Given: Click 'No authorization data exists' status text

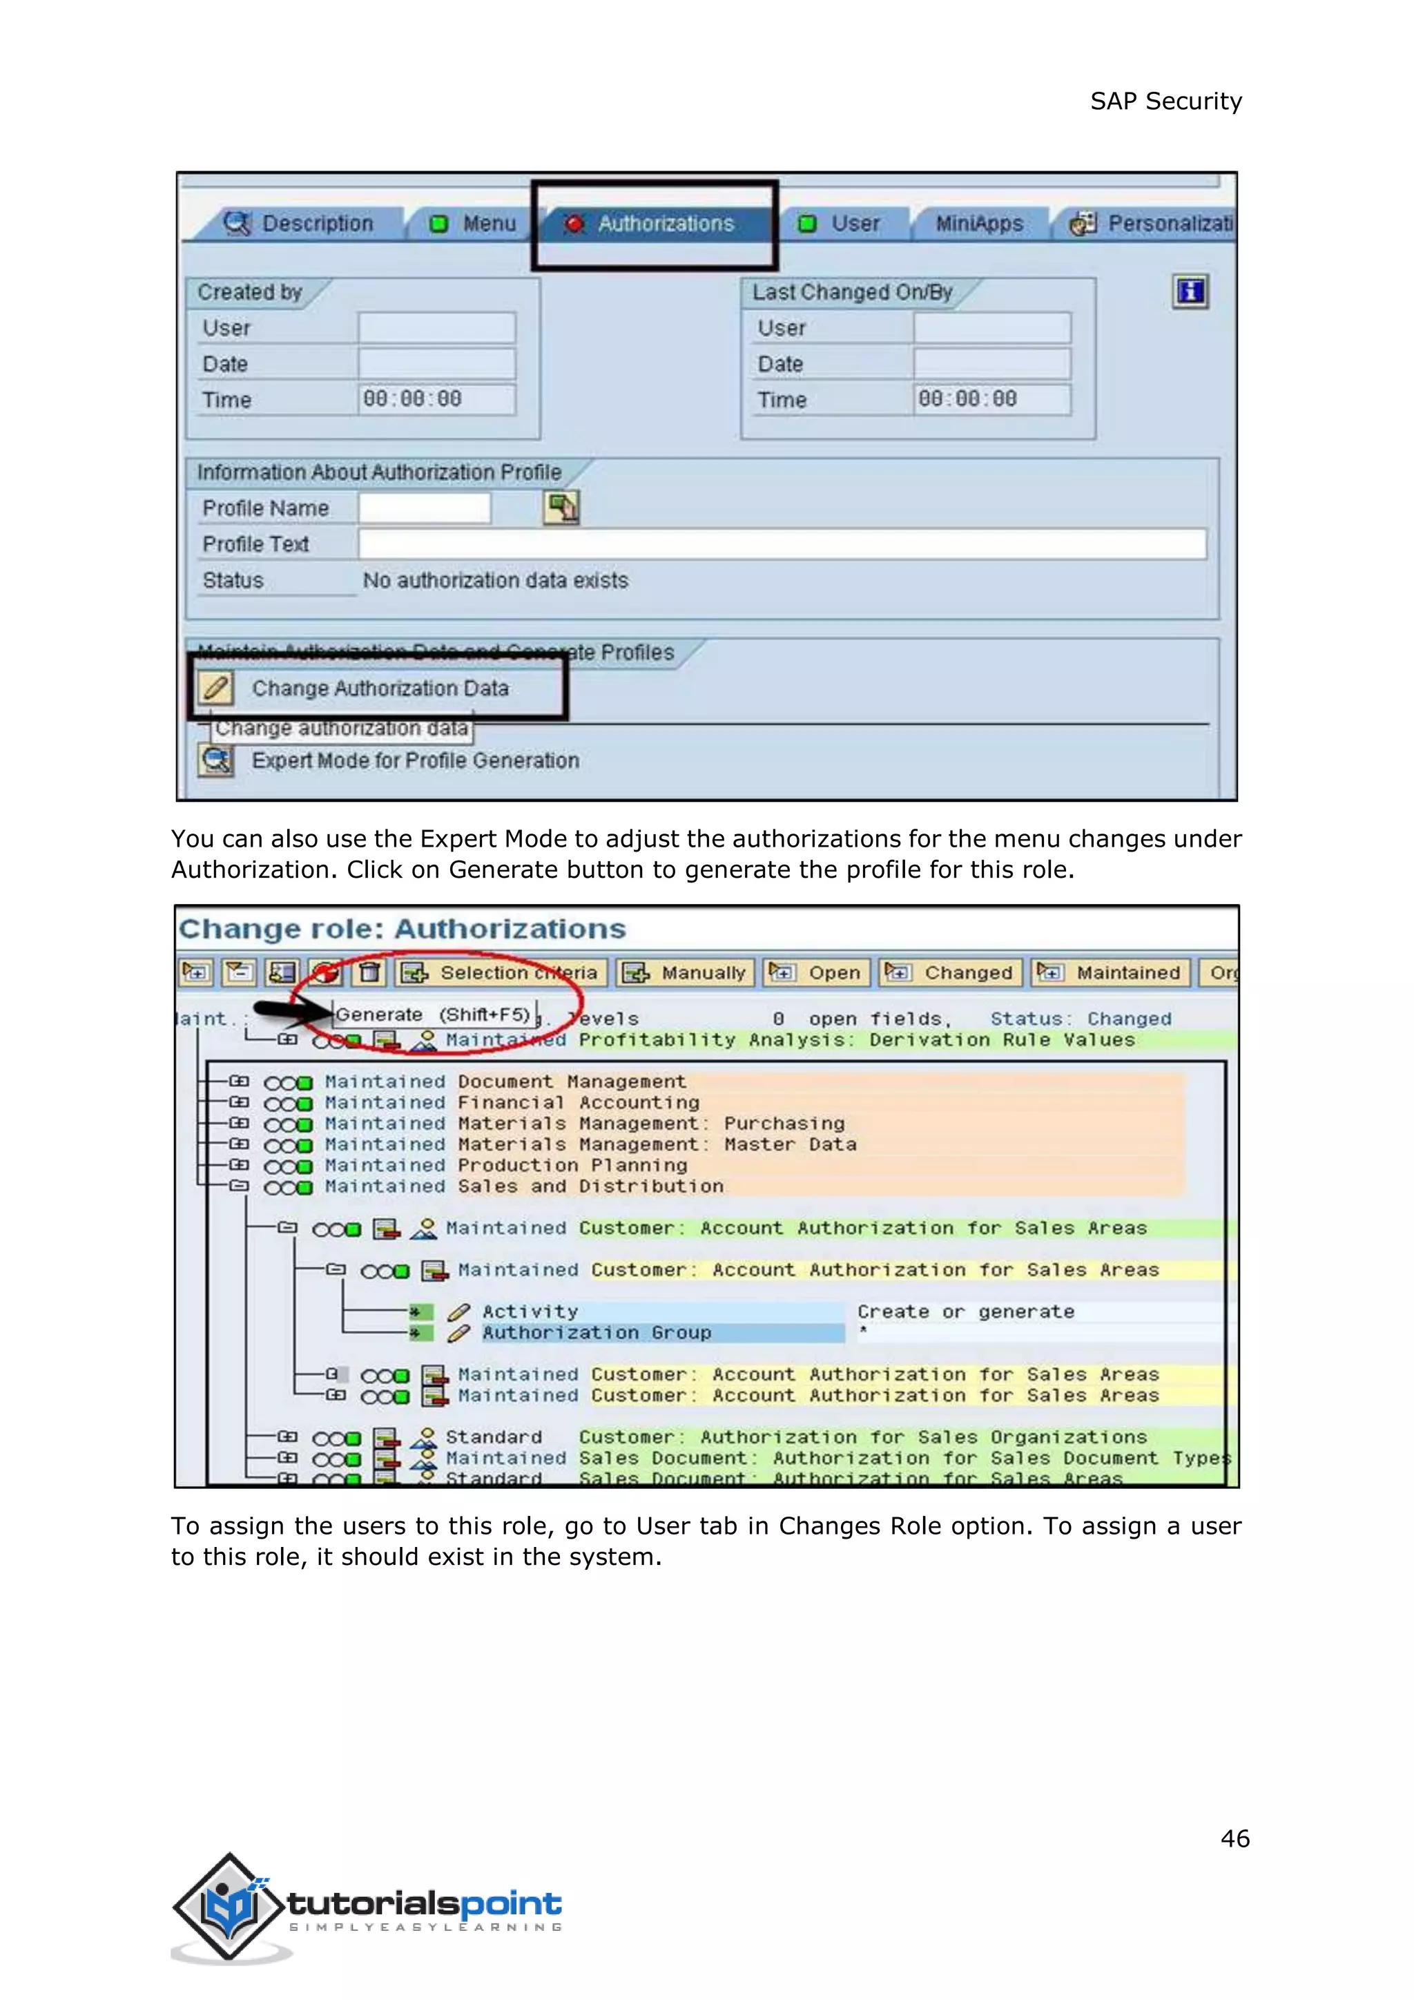Looking at the screenshot, I should coord(496,580).
